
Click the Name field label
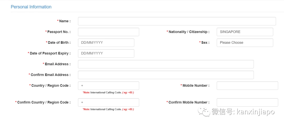pyautogui.click(x=64, y=21)
